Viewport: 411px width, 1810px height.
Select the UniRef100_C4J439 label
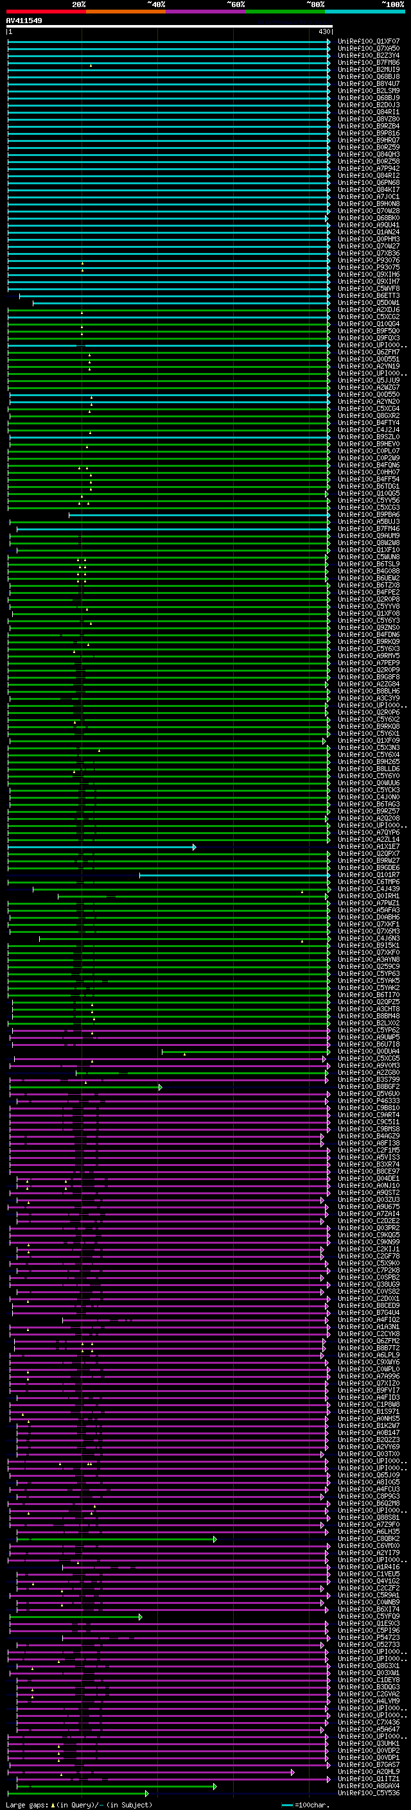point(368,889)
